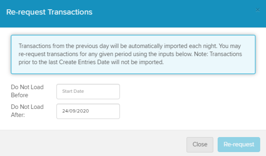Click the 'Note: Transactions' sentence in the notice
266x156 pixels.
tap(218, 54)
